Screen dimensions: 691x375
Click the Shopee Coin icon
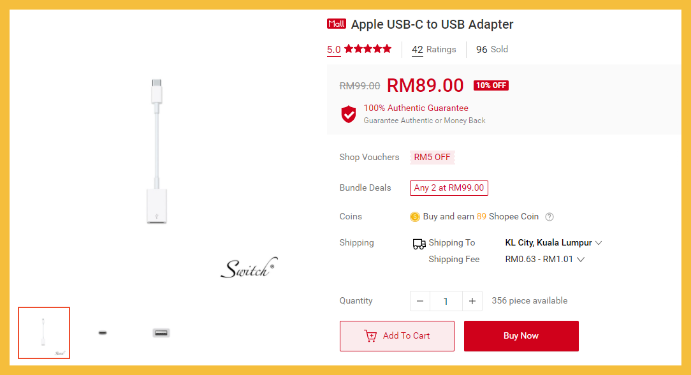coord(415,216)
